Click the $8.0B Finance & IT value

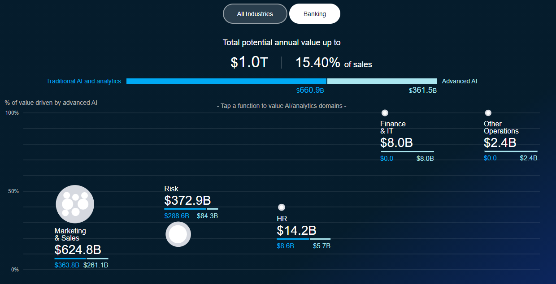click(x=396, y=143)
